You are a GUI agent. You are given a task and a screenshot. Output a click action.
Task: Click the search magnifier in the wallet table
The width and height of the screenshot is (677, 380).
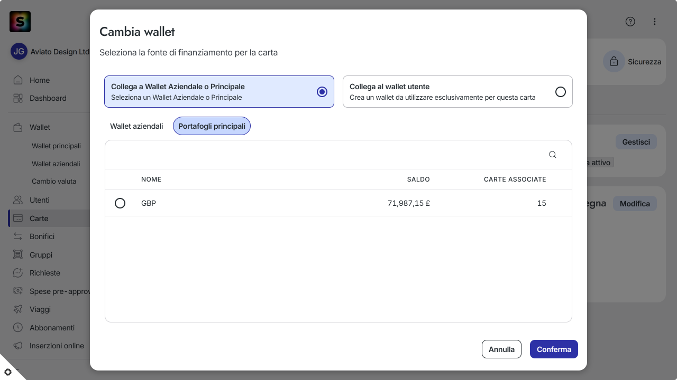click(x=553, y=155)
